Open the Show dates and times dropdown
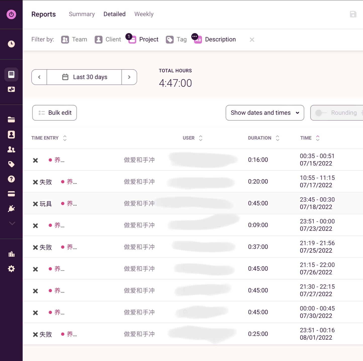Screen dimensions: 363x361 265,113
